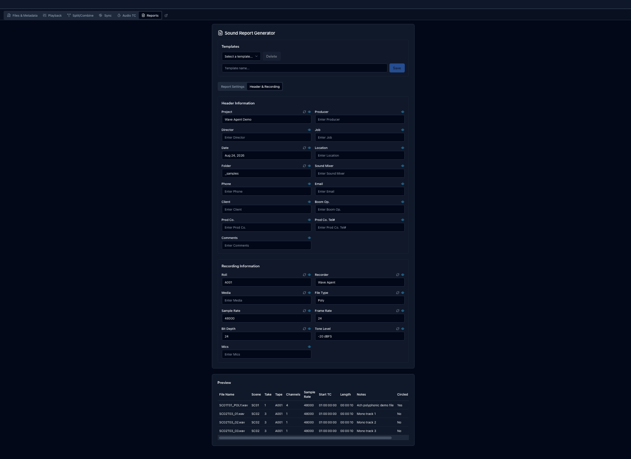Click the 4ch polyphonic demo file note
The image size is (631, 459).
375,405
